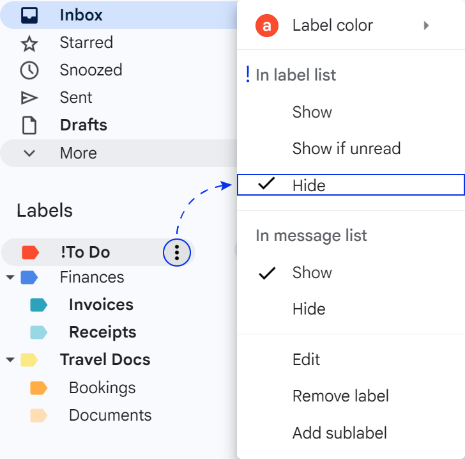Viewport: 465px width, 459px height.
Task: Click the light blue Receipts label icon
Action: pos(38,332)
